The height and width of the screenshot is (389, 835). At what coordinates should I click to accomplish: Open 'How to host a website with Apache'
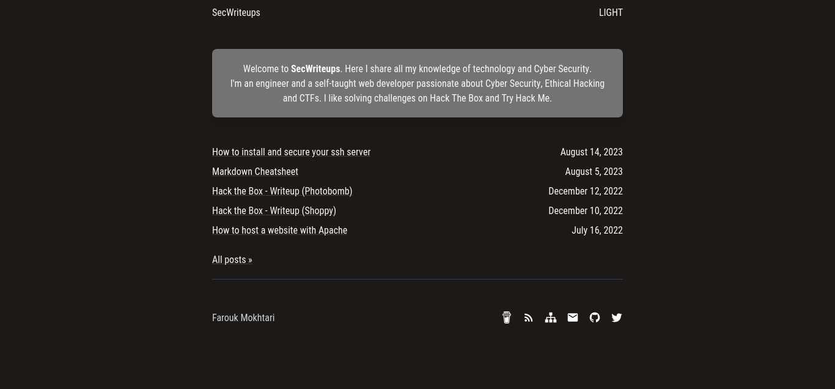279,230
